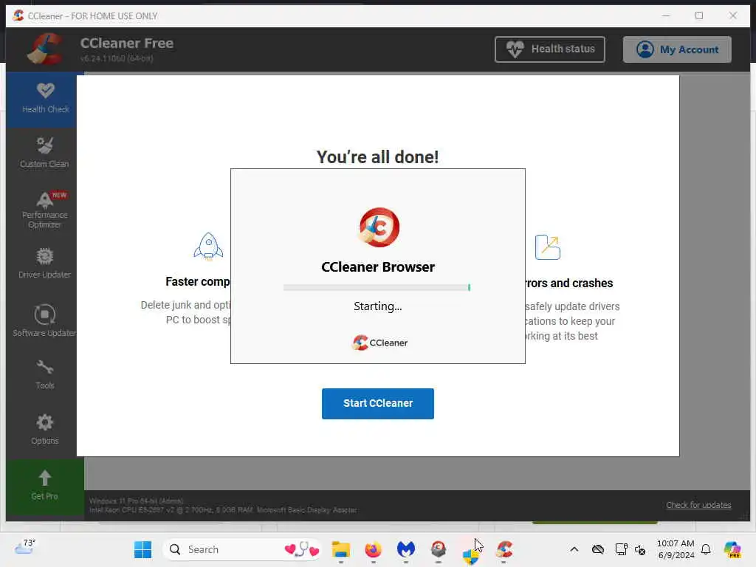Click the CCleaner app taskbar icon
Viewport: 756px width, 567px height.
tap(504, 549)
